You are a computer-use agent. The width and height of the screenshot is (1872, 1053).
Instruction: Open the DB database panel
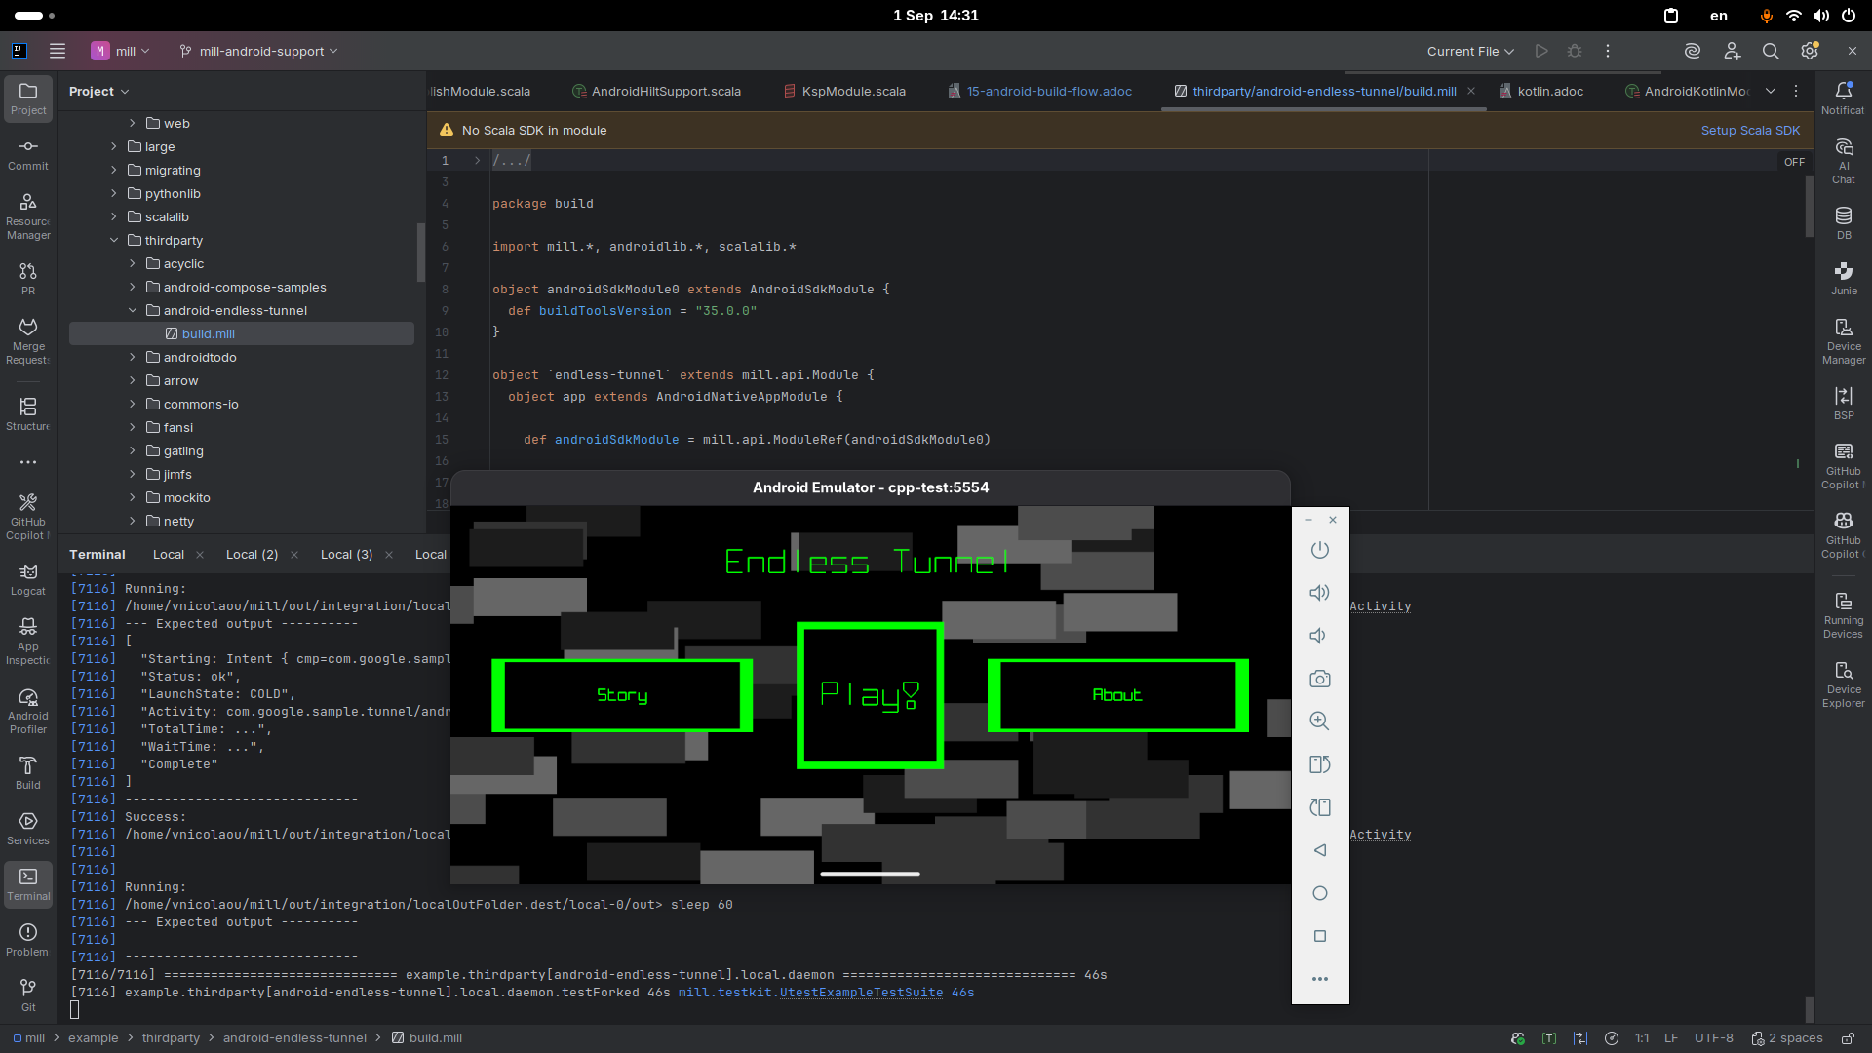point(1843,222)
